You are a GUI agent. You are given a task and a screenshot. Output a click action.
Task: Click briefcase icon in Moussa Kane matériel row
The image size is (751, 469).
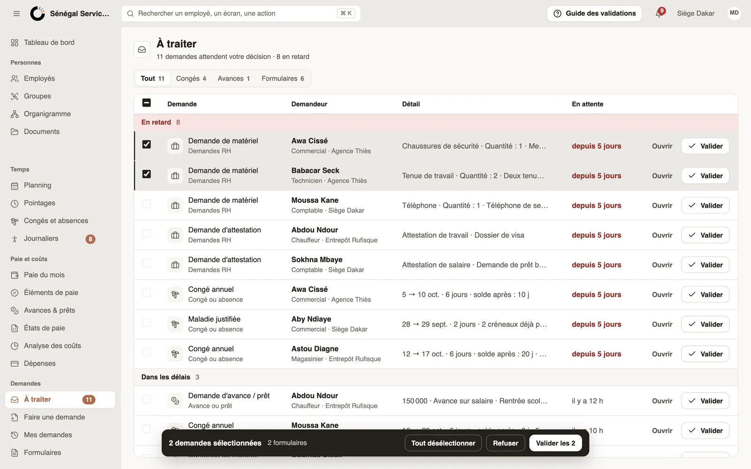click(175, 205)
